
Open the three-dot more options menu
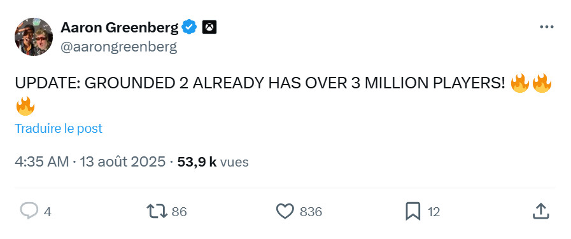coord(547,27)
